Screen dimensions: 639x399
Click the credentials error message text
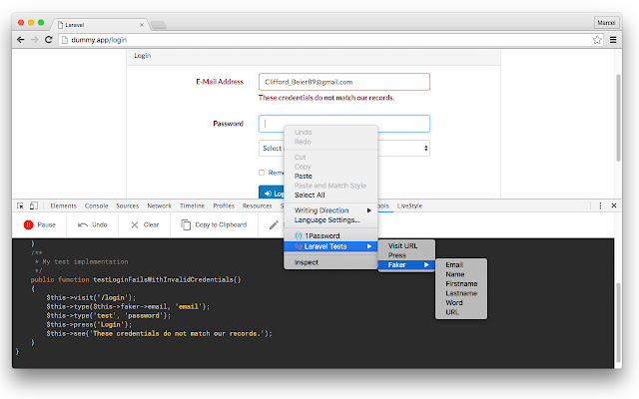[x=326, y=98]
